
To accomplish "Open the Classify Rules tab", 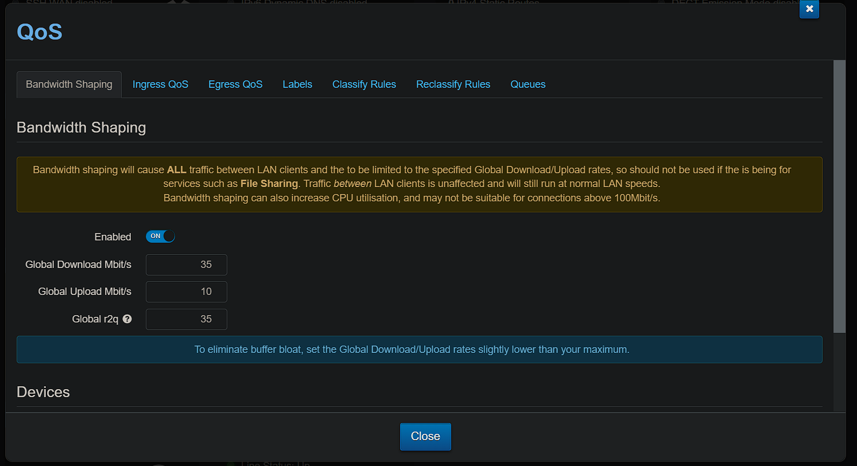I will click(x=364, y=84).
